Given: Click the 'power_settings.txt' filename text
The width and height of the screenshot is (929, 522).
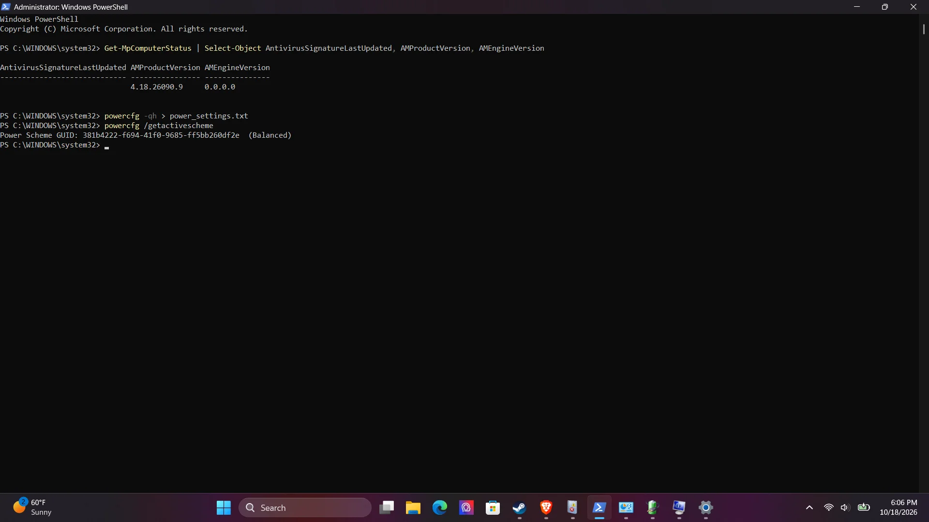Looking at the screenshot, I should 209,116.
